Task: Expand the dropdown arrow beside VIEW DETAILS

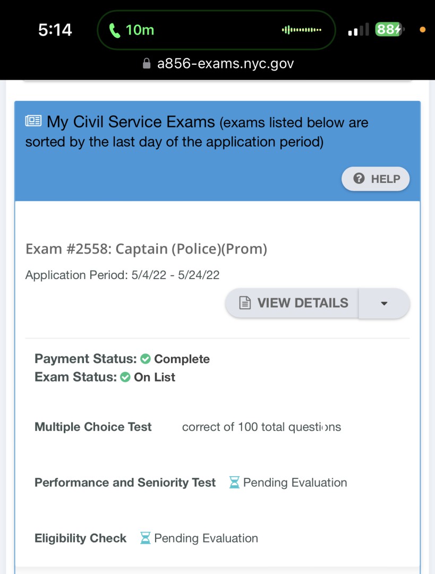Action: 384,303
